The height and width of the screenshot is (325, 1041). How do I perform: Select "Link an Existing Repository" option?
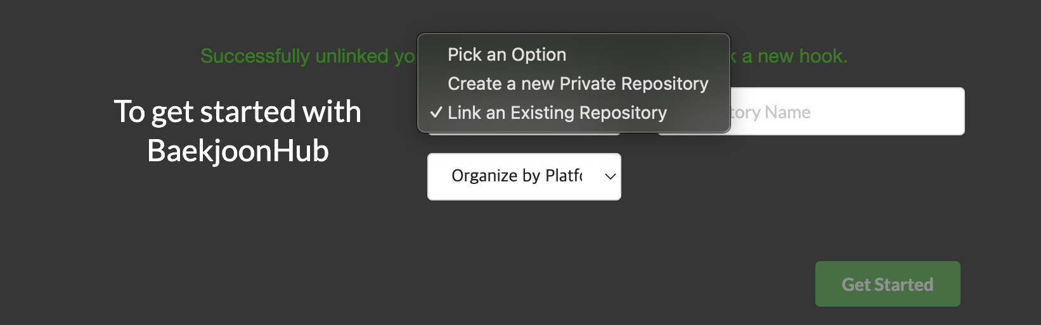[x=557, y=113]
